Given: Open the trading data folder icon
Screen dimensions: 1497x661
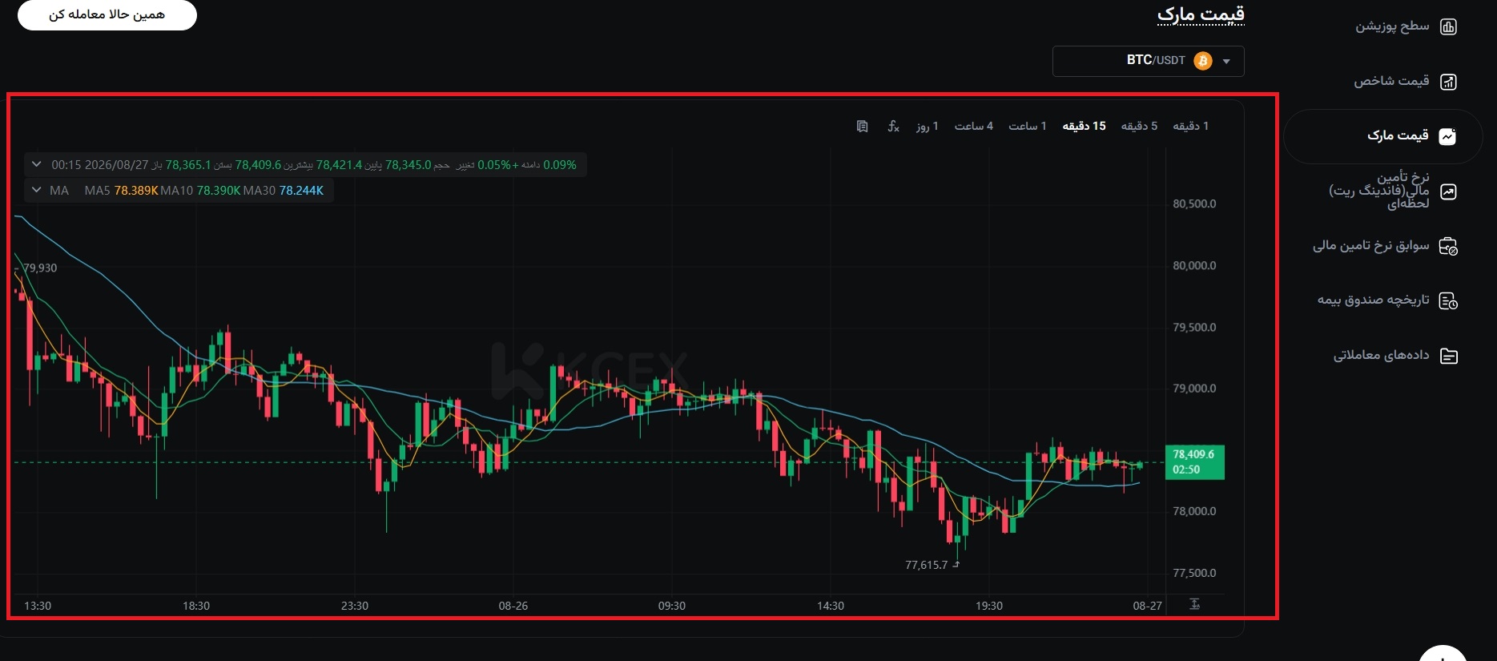Looking at the screenshot, I should [x=1448, y=356].
